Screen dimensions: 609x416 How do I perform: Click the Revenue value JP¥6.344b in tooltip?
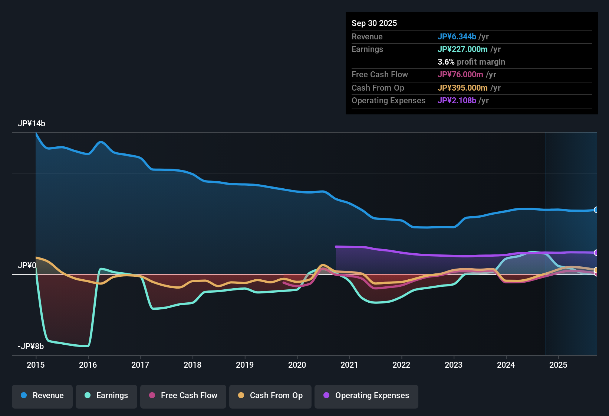457,36
